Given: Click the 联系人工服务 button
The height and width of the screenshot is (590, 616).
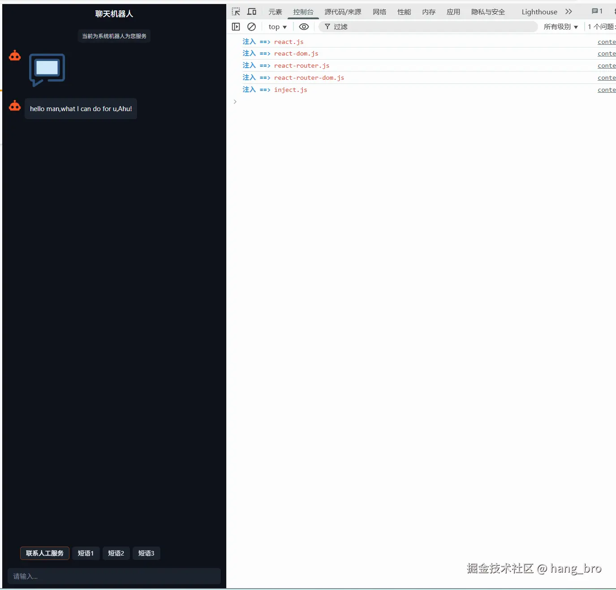Looking at the screenshot, I should [x=45, y=553].
